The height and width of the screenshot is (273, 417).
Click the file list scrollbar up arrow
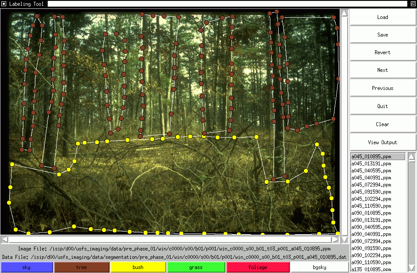412,157
